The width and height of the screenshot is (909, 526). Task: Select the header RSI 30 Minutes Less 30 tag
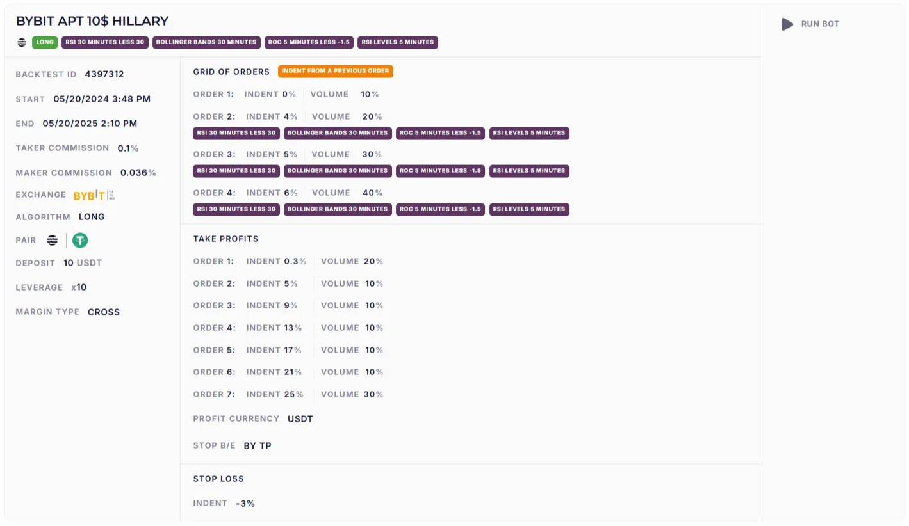(105, 42)
